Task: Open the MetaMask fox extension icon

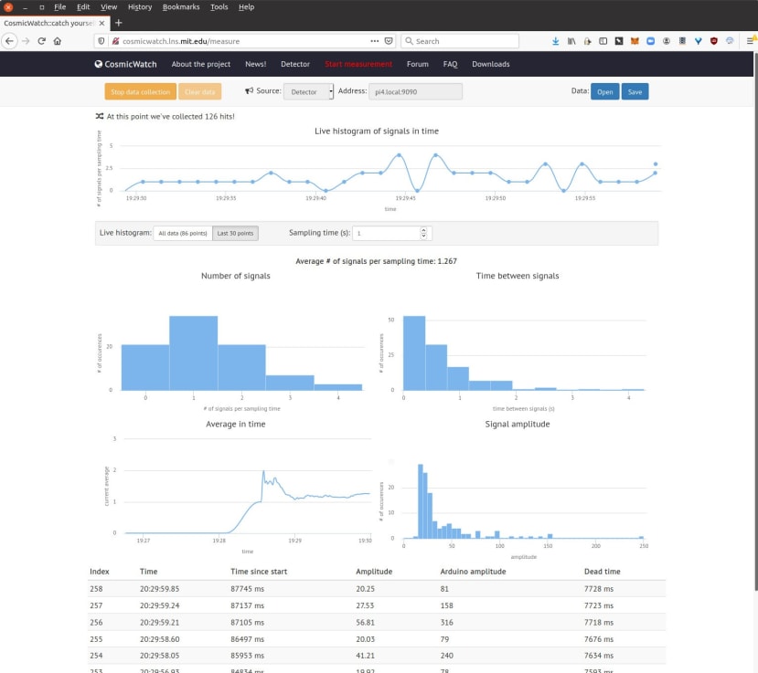Action: (x=635, y=41)
